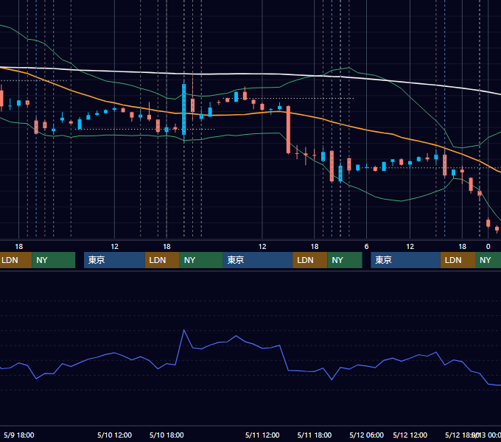Click the tallest red candlestick after 5/11 12:00
The width and height of the screenshot is (501, 442).
(289, 130)
